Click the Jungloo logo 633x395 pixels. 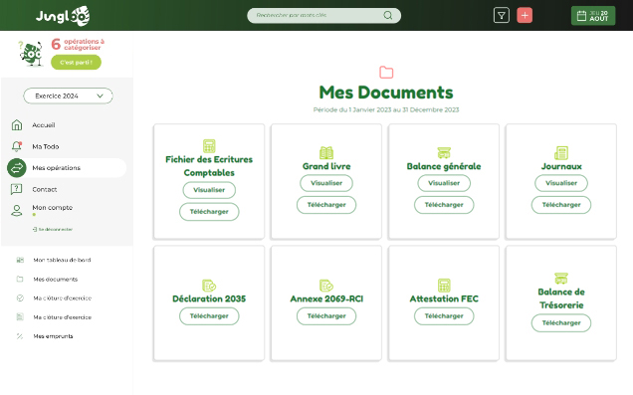(63, 16)
